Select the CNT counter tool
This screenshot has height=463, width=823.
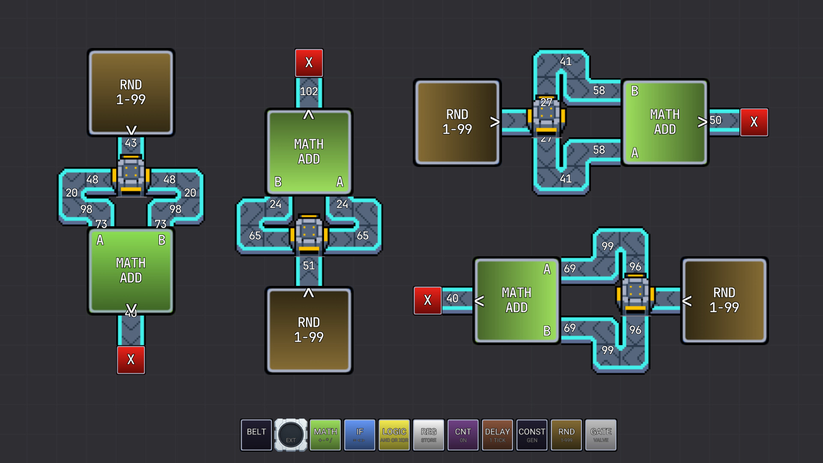pyautogui.click(x=463, y=435)
